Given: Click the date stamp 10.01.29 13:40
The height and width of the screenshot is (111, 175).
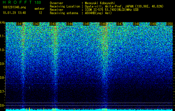Looking at the screenshot, I should [14, 13].
